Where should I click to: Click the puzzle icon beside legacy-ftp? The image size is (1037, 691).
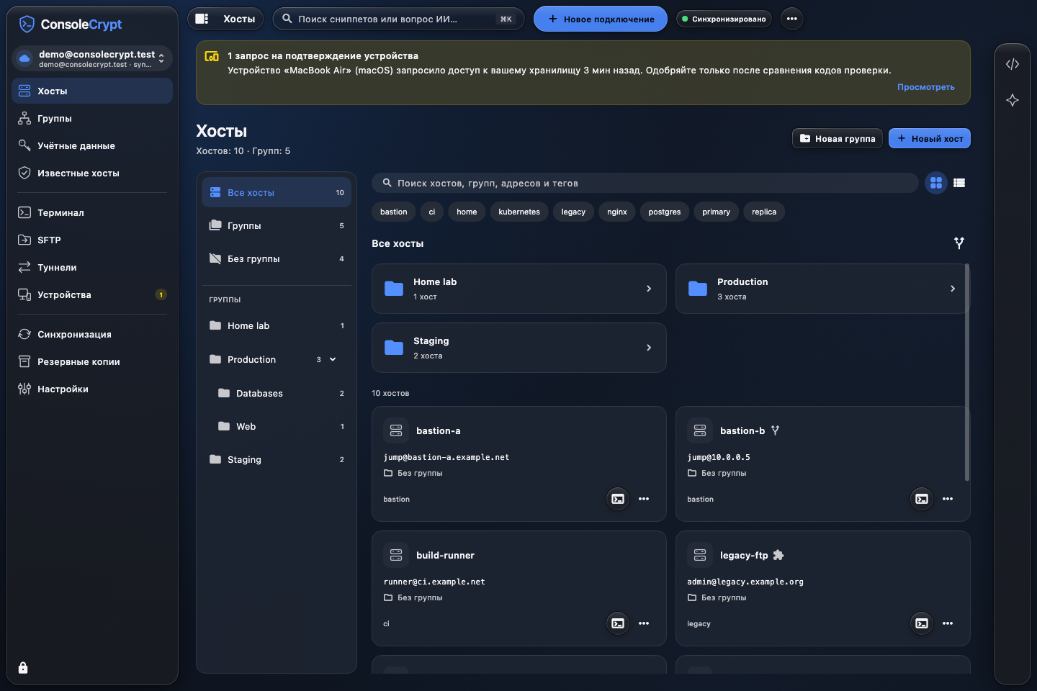coord(778,555)
